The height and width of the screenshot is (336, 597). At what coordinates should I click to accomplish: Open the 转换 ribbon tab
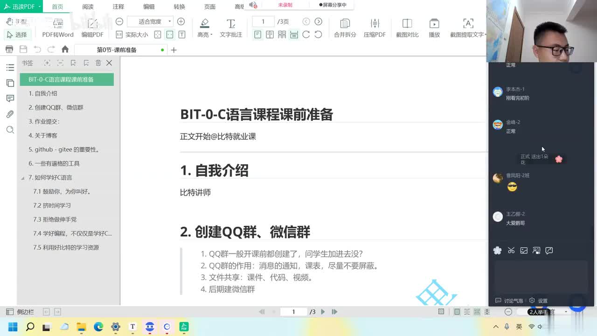(x=179, y=7)
